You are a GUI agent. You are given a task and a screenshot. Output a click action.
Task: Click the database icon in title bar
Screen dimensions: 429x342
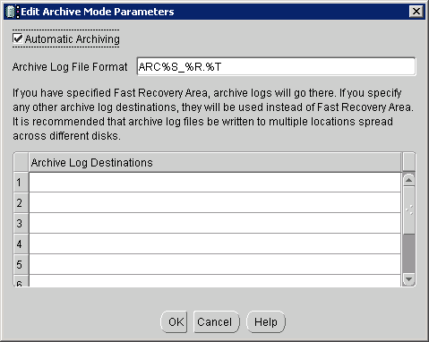coord(11,12)
